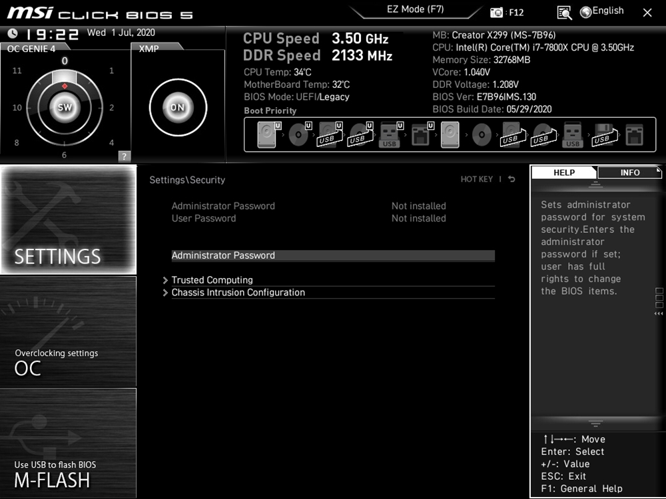The width and height of the screenshot is (666, 499).
Task: Click the Administrator Password 'Not installed' status
Action: (x=418, y=206)
